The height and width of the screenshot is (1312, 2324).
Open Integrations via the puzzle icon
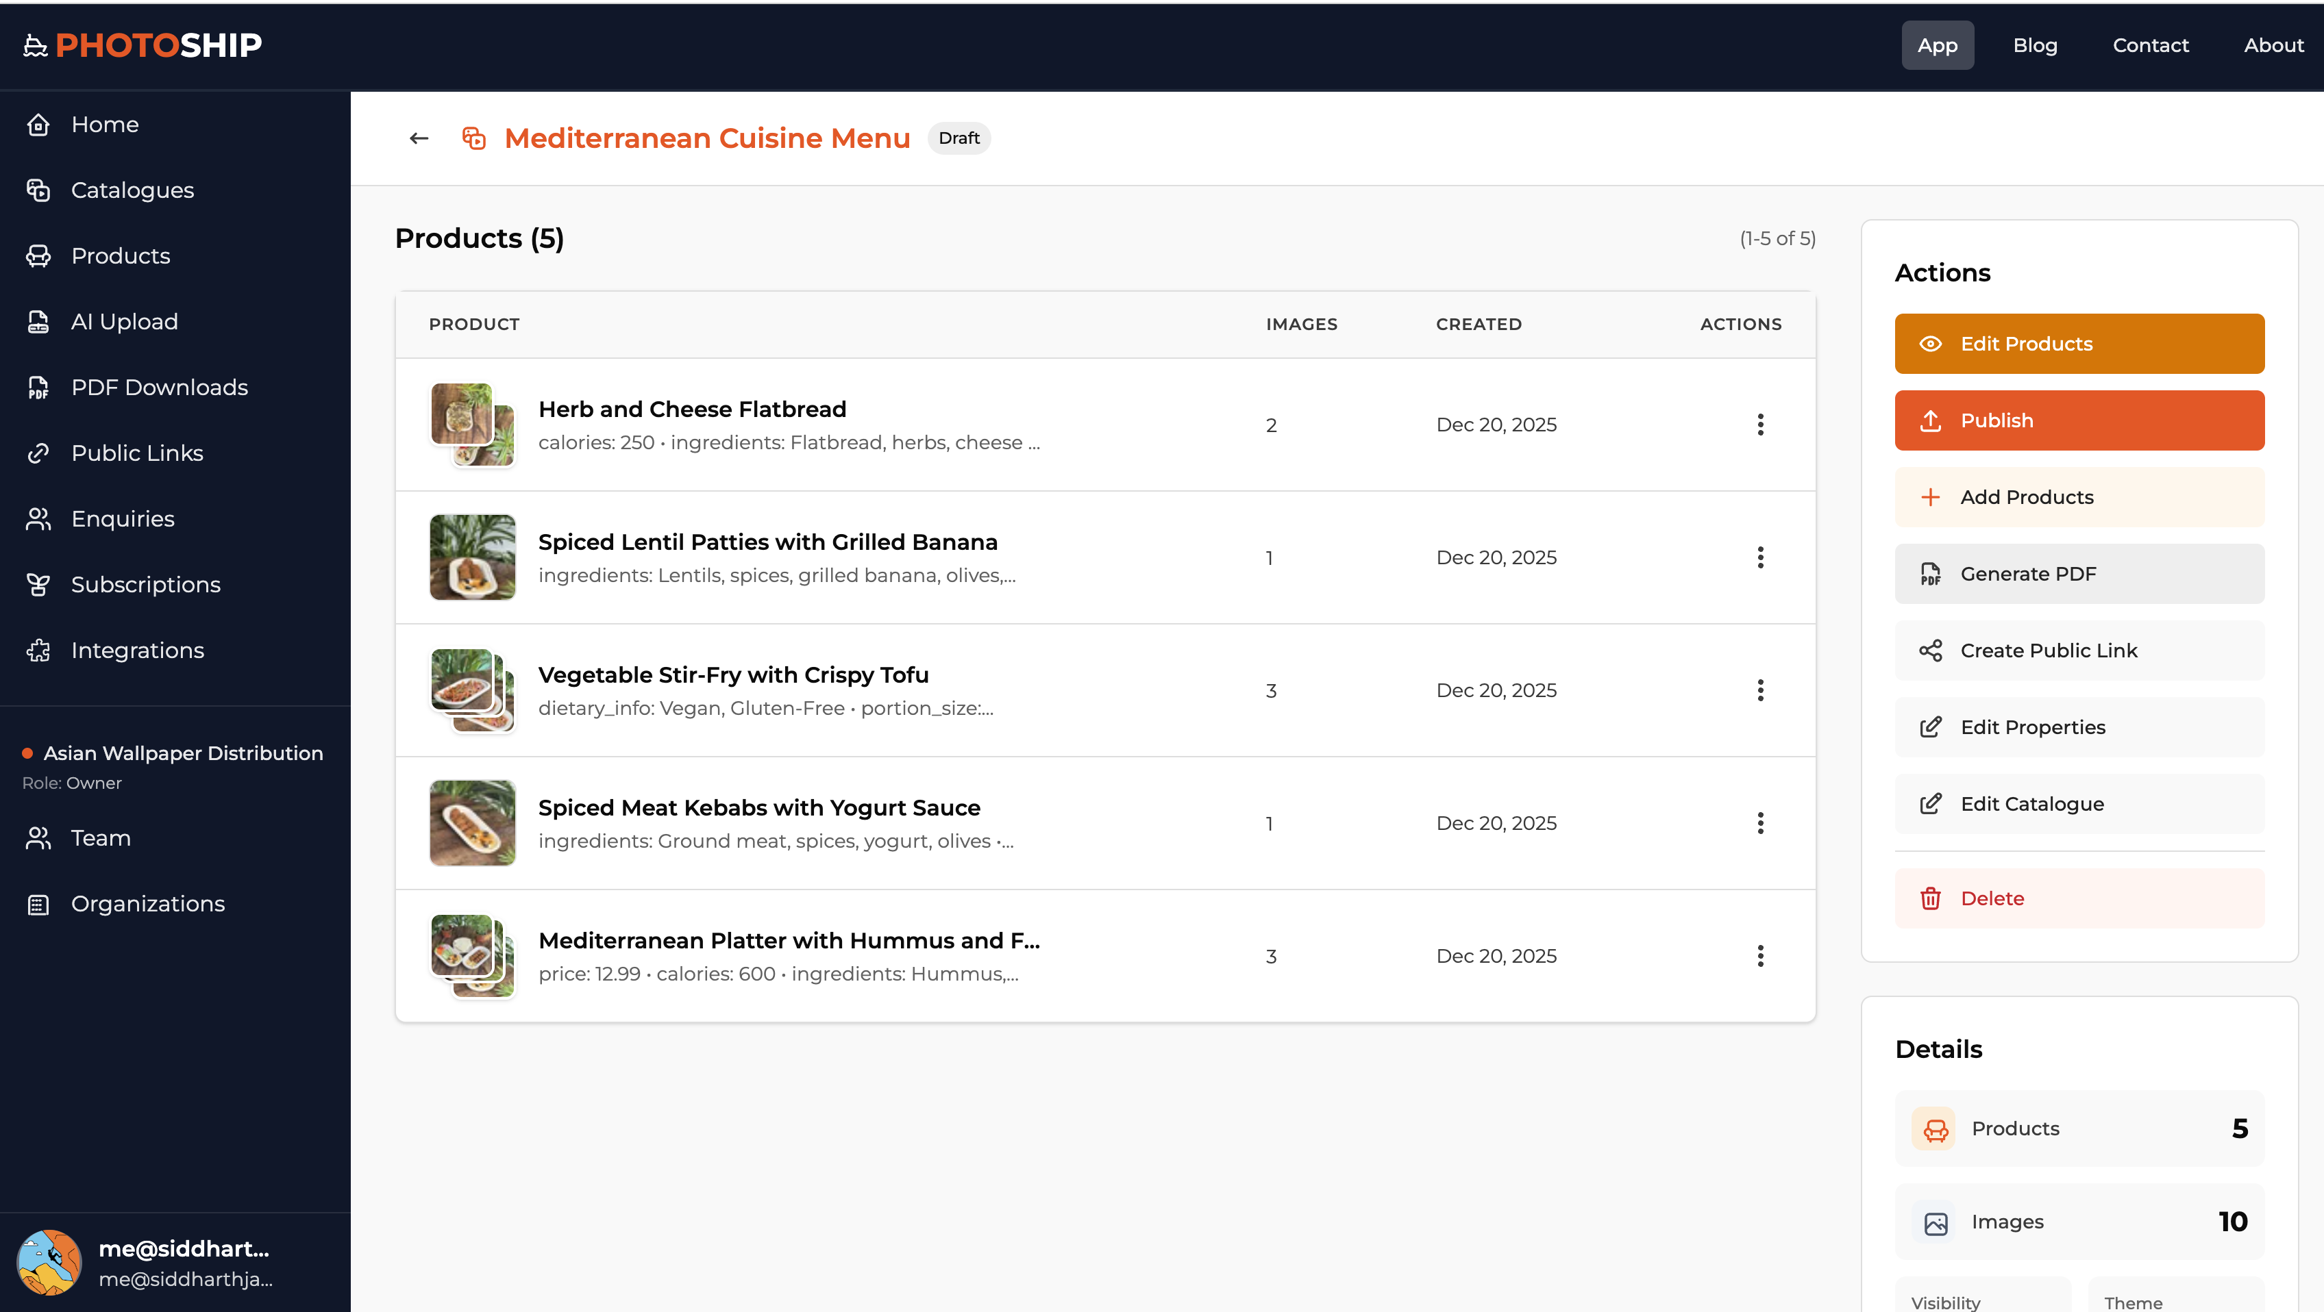38,650
